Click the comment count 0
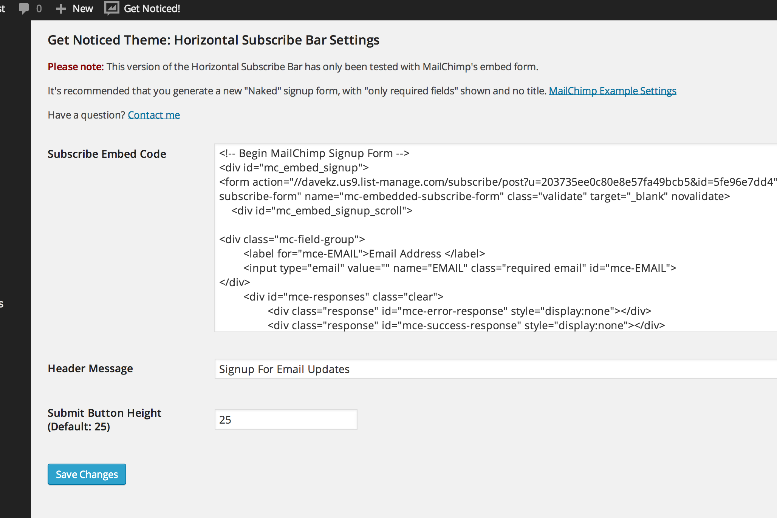The image size is (777, 518). (39, 8)
